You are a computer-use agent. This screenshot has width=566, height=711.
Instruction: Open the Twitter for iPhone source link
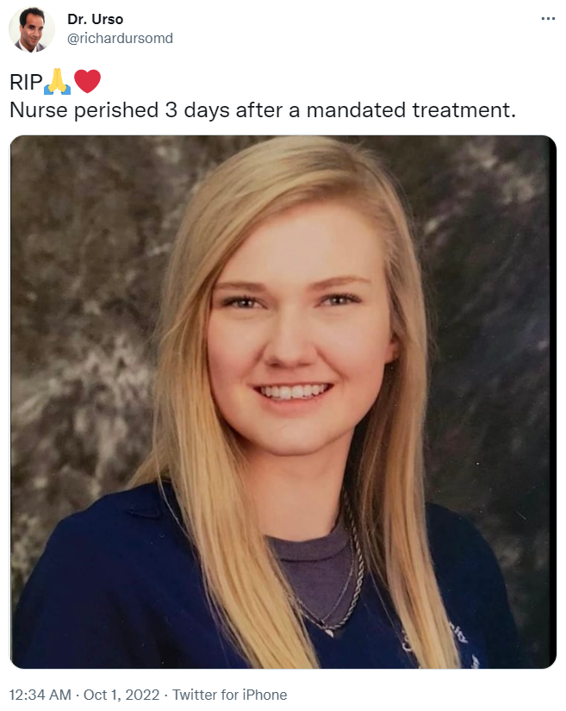[x=230, y=695]
